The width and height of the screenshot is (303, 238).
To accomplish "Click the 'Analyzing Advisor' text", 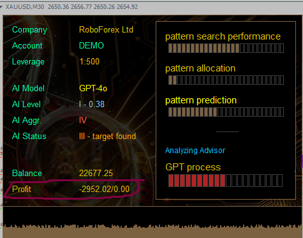I will [195, 151].
